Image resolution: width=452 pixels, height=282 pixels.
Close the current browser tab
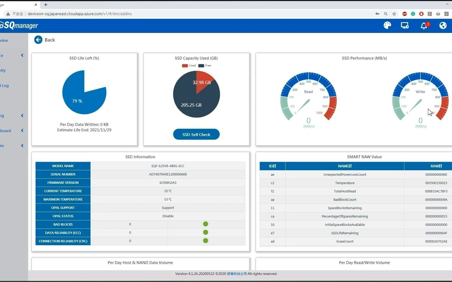tap(36, 5)
